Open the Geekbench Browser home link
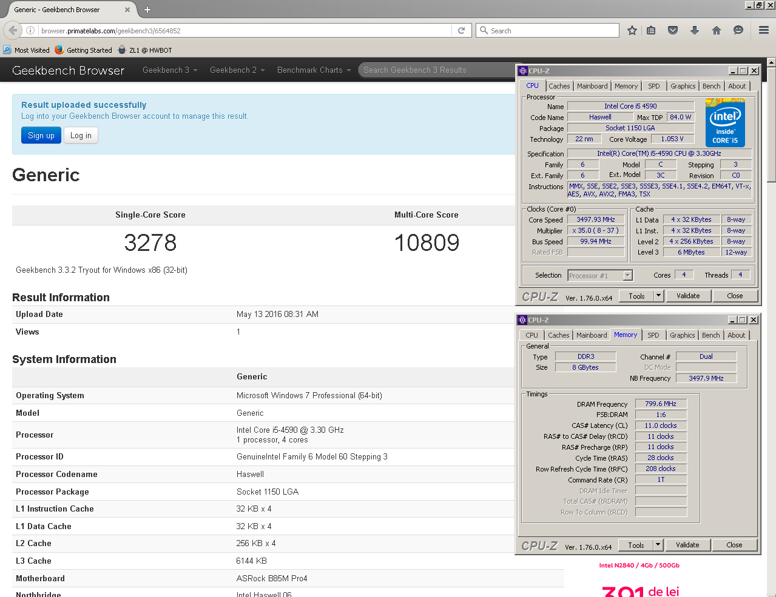776x597 pixels. click(x=68, y=70)
